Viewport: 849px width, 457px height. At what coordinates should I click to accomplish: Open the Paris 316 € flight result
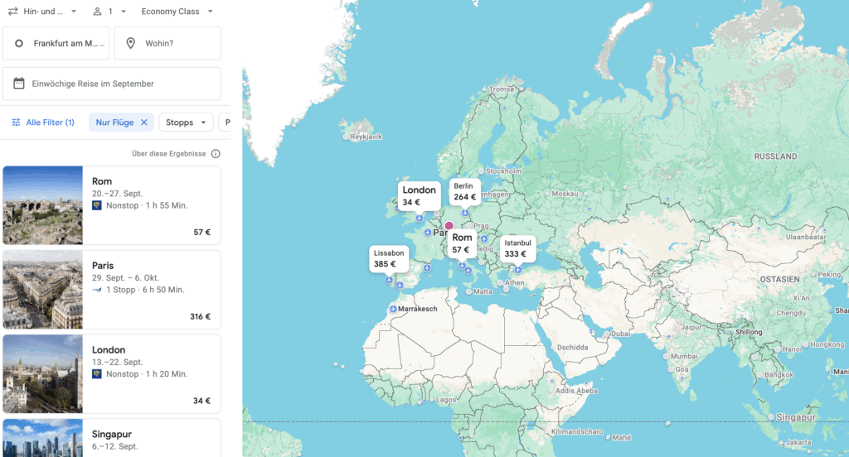point(151,290)
